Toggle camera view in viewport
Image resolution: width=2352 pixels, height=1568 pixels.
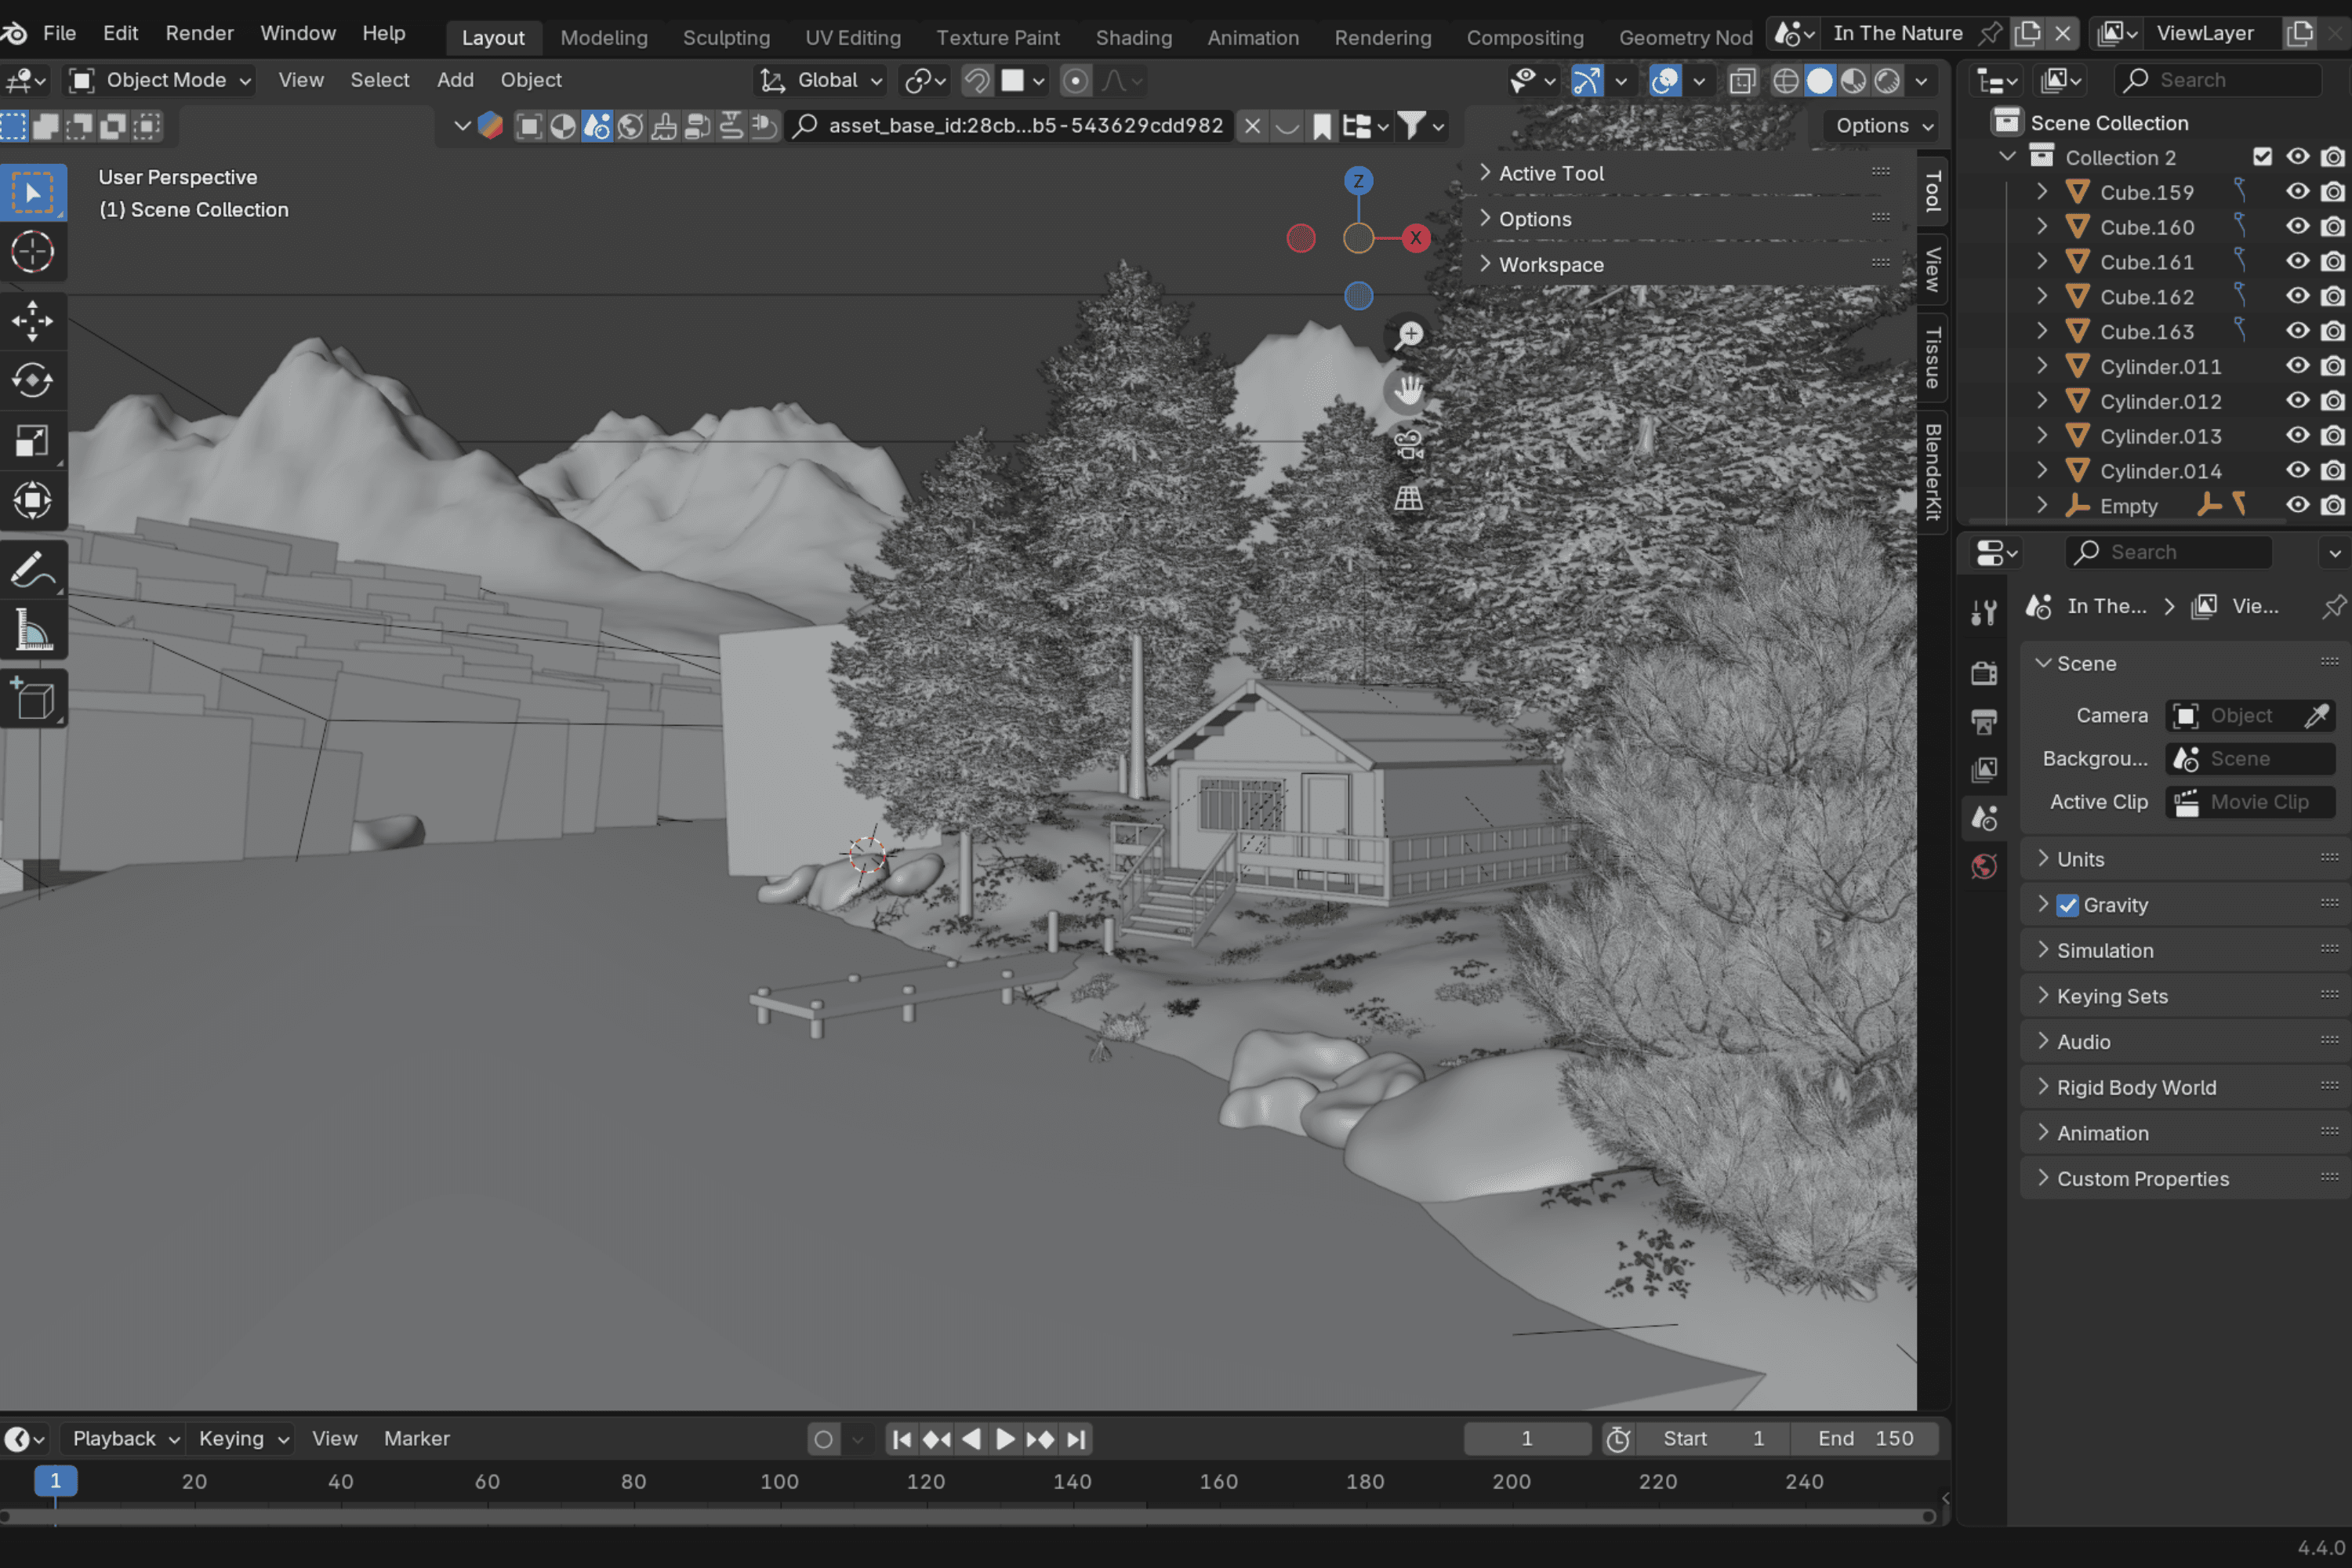coord(1408,444)
